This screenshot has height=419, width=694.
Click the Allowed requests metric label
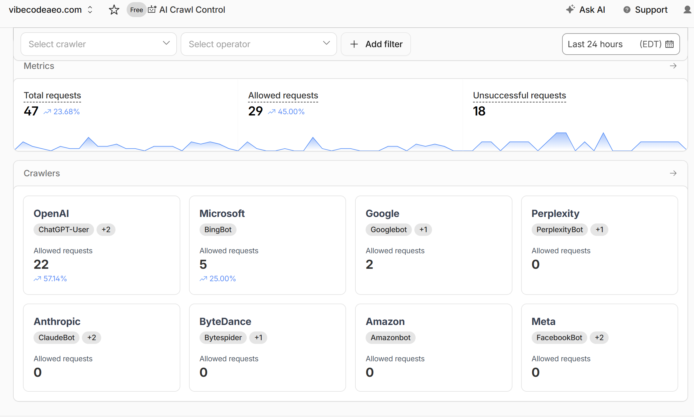[x=283, y=95]
